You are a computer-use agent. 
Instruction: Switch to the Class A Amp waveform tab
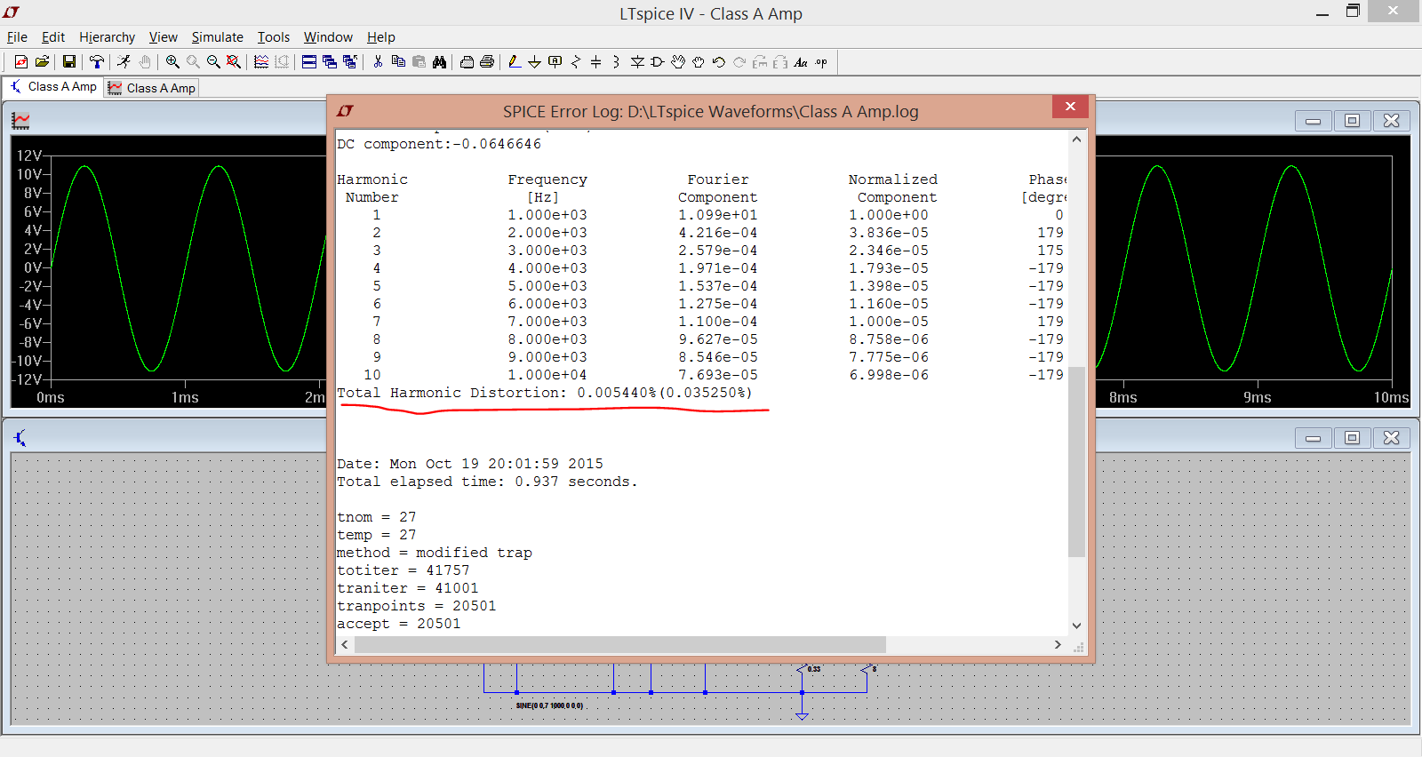151,88
